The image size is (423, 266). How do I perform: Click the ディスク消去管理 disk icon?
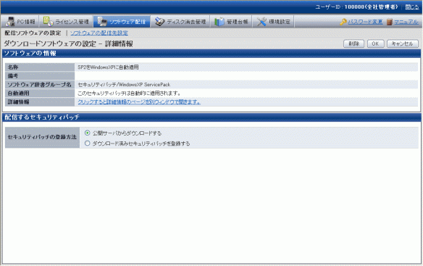[x=159, y=22]
